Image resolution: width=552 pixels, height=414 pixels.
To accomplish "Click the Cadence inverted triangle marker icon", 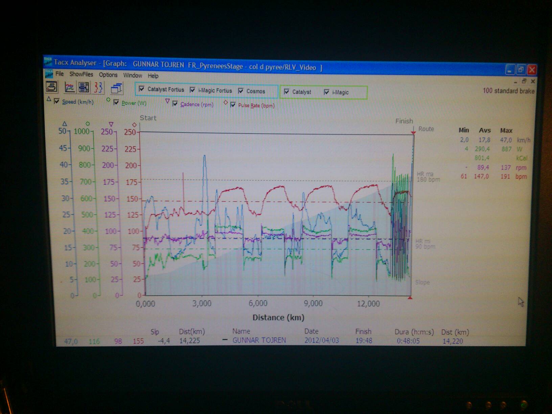I will [167, 101].
